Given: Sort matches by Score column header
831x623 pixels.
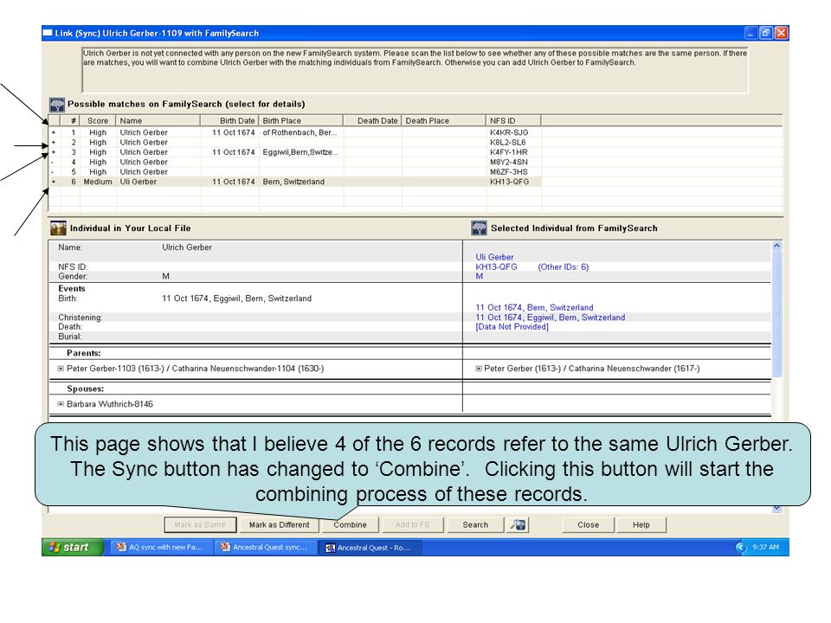Looking at the screenshot, I should pos(98,121).
